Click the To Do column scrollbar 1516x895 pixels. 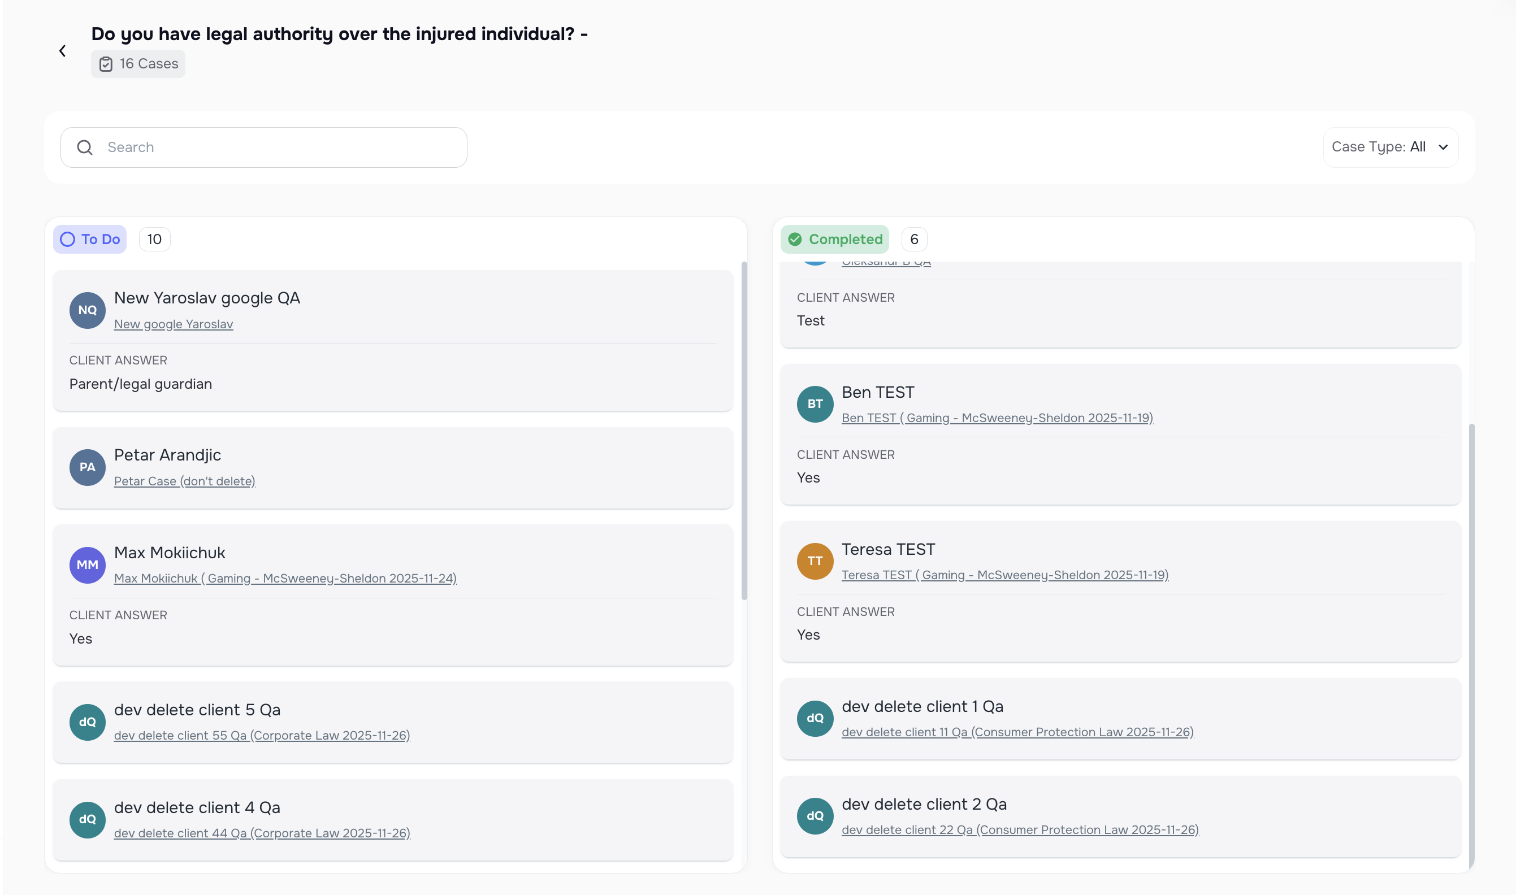pyautogui.click(x=744, y=431)
